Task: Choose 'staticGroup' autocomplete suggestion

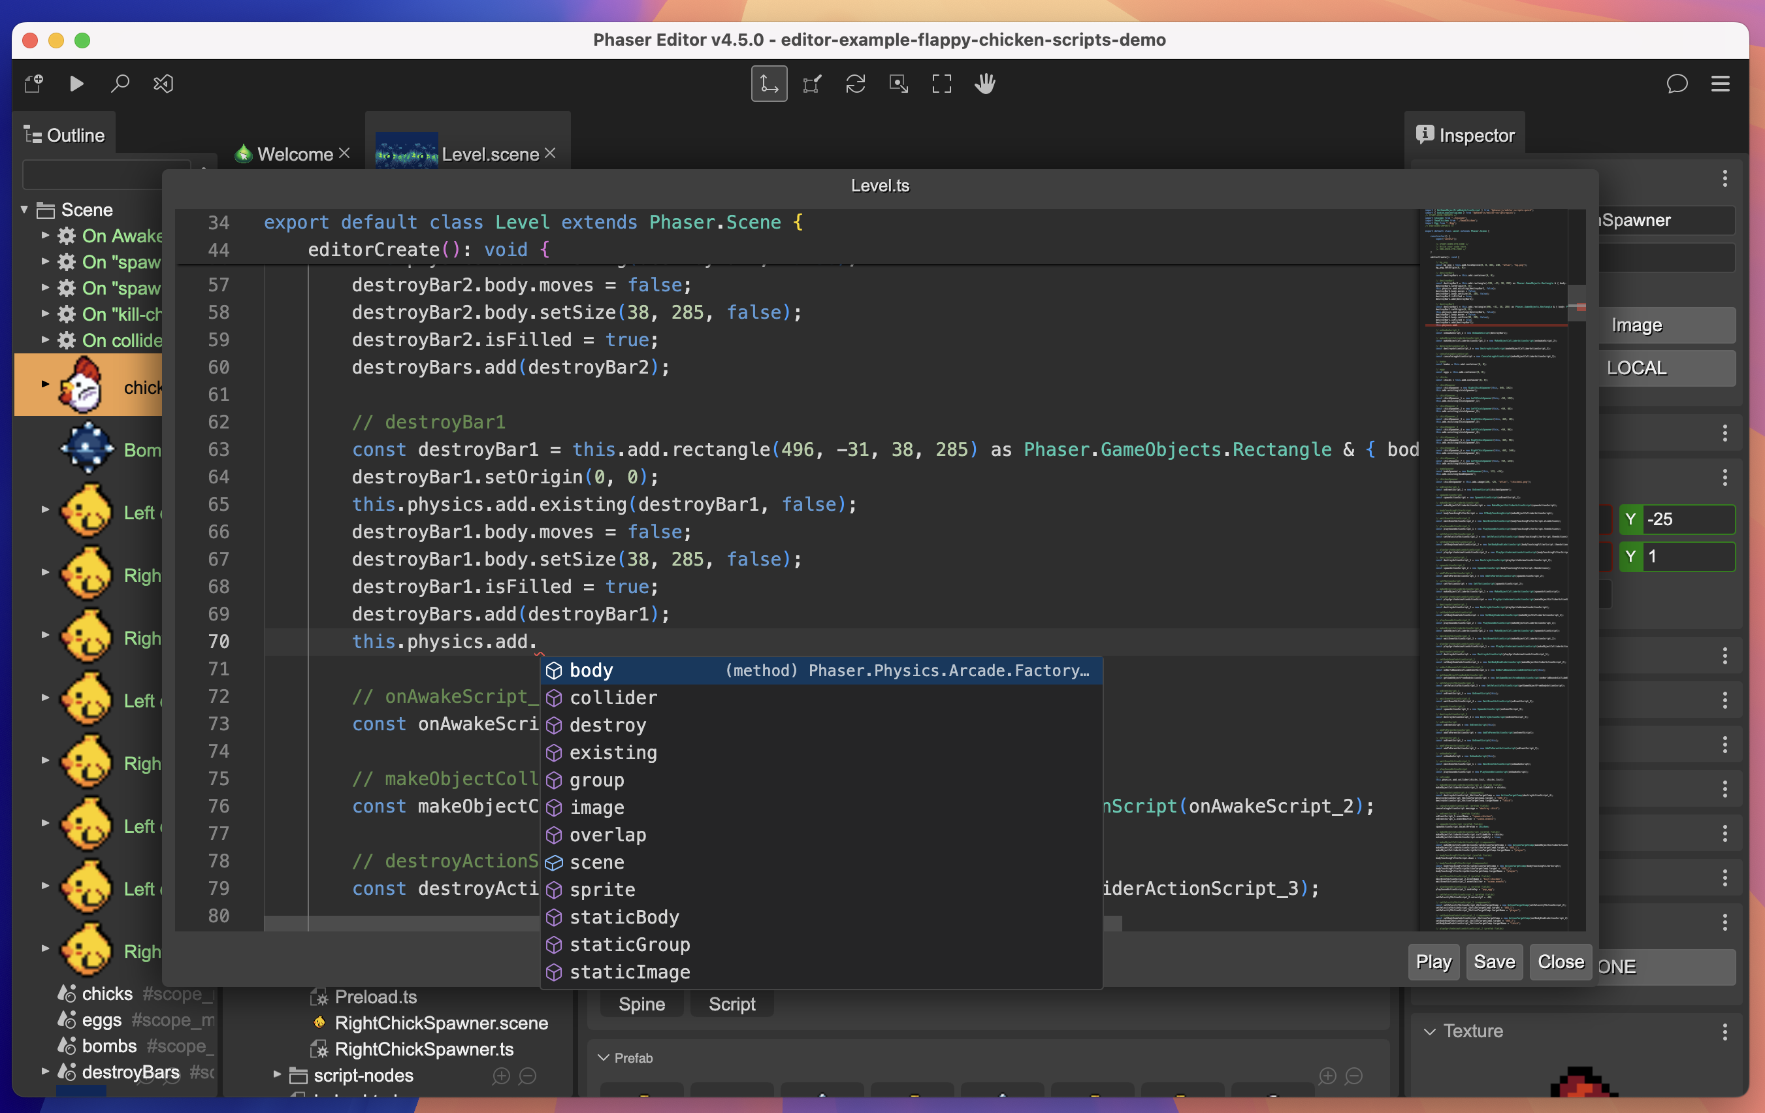Action: tap(821, 944)
